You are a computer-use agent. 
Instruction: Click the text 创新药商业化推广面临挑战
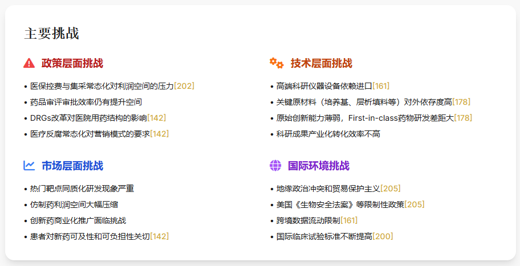click(78, 220)
